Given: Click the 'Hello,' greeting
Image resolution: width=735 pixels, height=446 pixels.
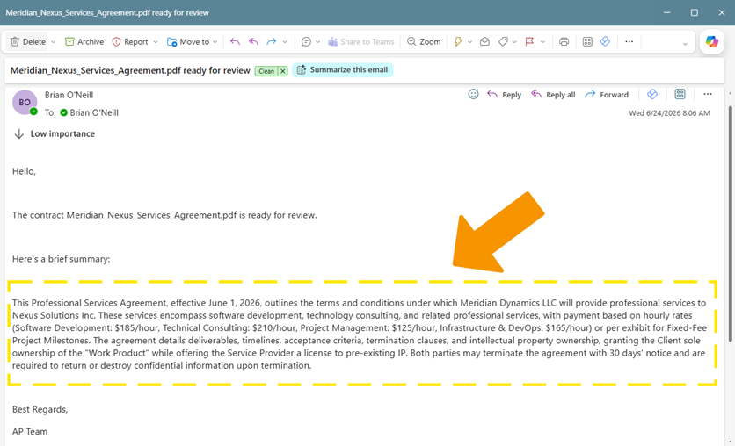Looking at the screenshot, I should 24,171.
